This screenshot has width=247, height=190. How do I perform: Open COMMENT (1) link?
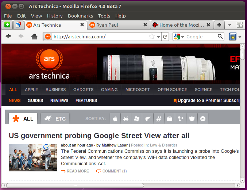coord(112,171)
